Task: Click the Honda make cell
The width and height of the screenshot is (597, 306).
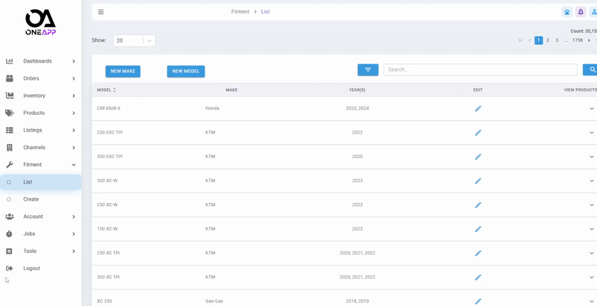Action: pyautogui.click(x=213, y=108)
